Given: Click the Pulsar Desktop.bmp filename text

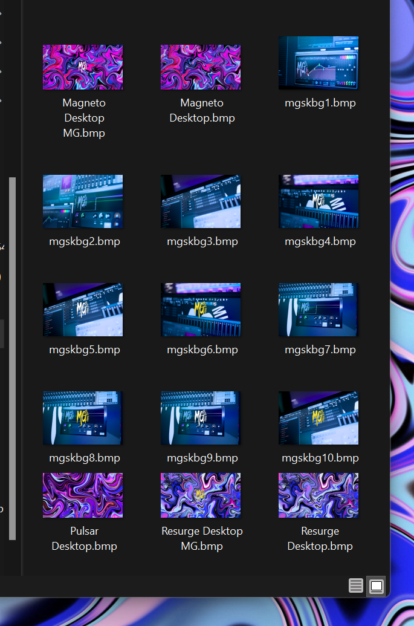Looking at the screenshot, I should 84,538.
